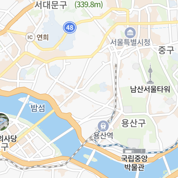Click the small green island in the river
The width and height of the screenshot is (178, 178).
click(x=90, y=158)
